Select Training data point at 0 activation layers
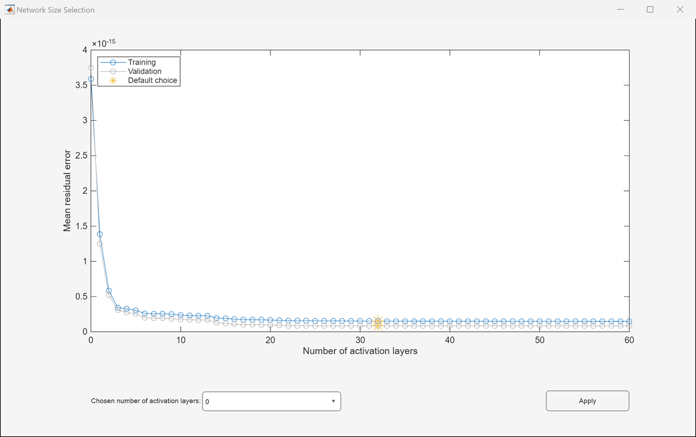 [x=91, y=79]
